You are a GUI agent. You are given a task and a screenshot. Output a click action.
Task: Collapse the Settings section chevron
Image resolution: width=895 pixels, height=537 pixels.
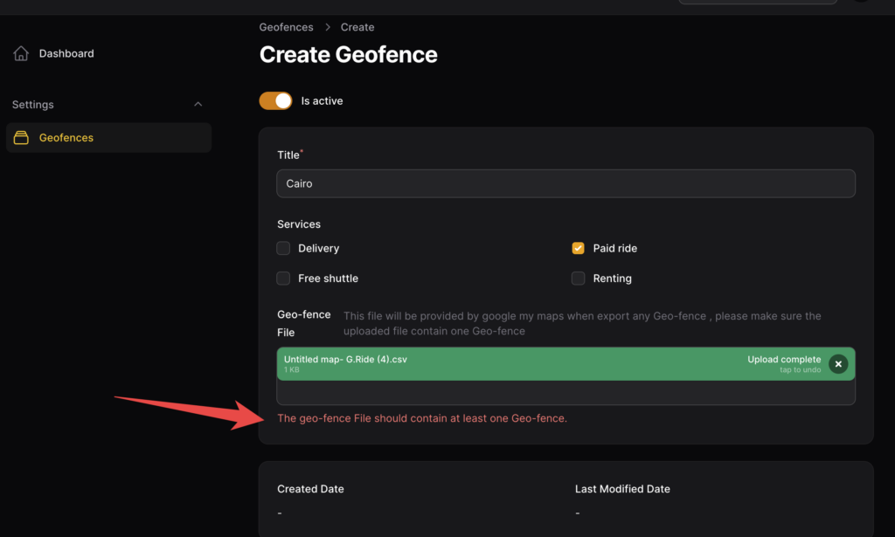tap(198, 105)
